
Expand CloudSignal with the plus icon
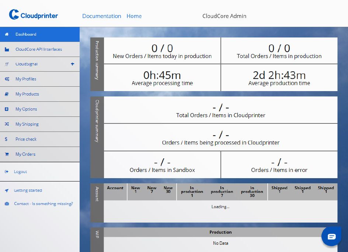pos(72,64)
